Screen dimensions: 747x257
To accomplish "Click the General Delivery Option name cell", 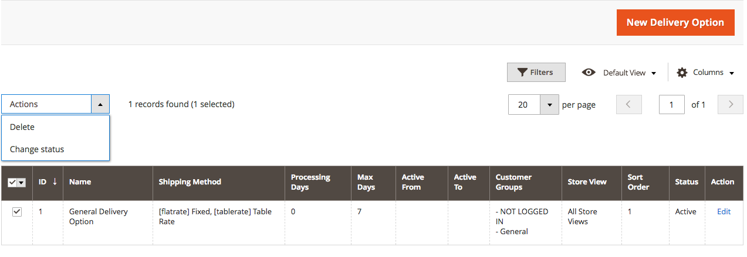I will 108,222.
